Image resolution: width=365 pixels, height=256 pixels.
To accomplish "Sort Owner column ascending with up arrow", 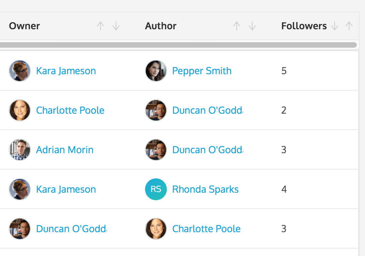I will [x=100, y=26].
